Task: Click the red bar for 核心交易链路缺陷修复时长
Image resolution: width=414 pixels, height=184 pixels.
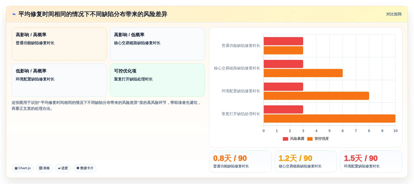Action: (283, 64)
